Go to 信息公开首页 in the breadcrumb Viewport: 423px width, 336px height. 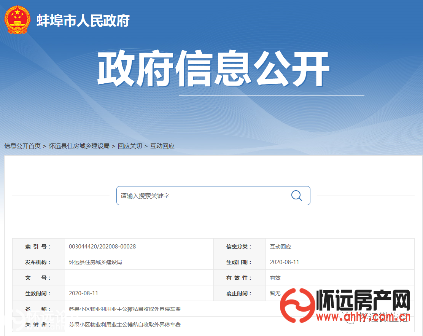pyautogui.click(x=22, y=146)
